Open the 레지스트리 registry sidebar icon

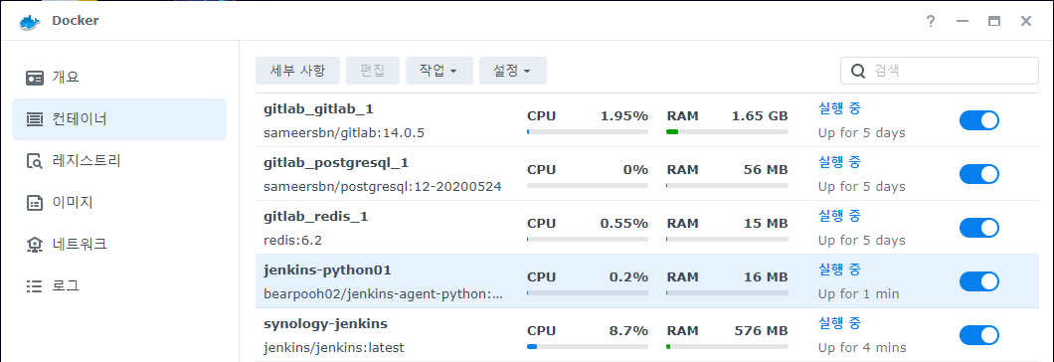point(34,161)
